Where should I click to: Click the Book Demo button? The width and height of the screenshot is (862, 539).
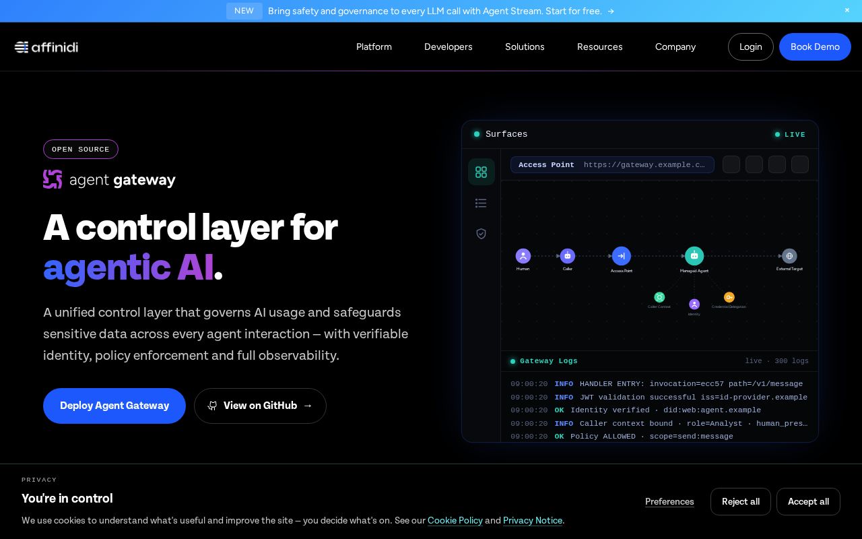point(815,46)
